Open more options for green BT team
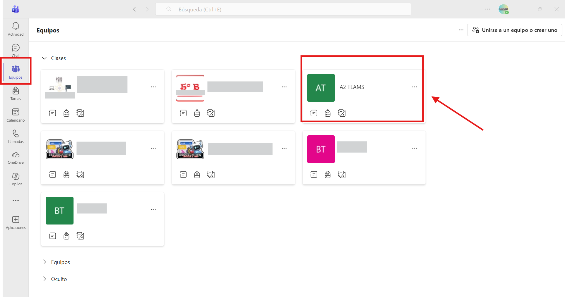The height and width of the screenshot is (297, 565). coord(153,210)
